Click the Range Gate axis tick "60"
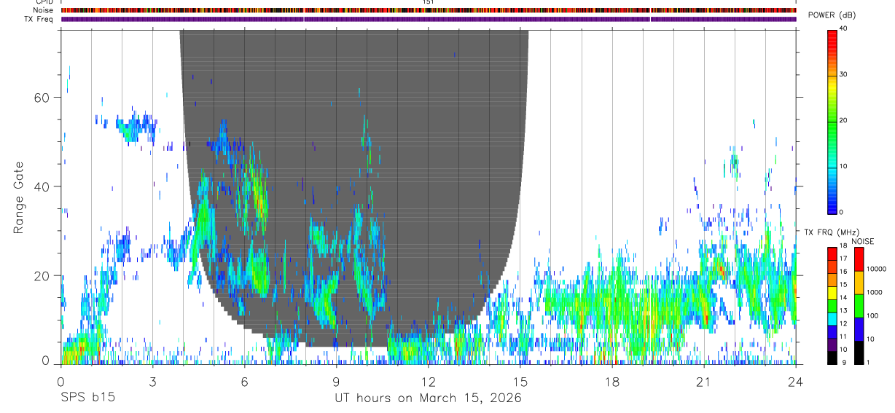Image resolution: width=895 pixels, height=413 pixels. tap(42, 98)
